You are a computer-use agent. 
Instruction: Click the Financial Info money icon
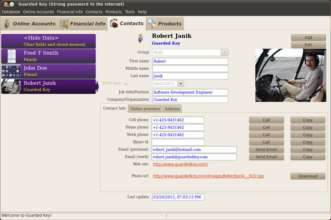coord(64,24)
